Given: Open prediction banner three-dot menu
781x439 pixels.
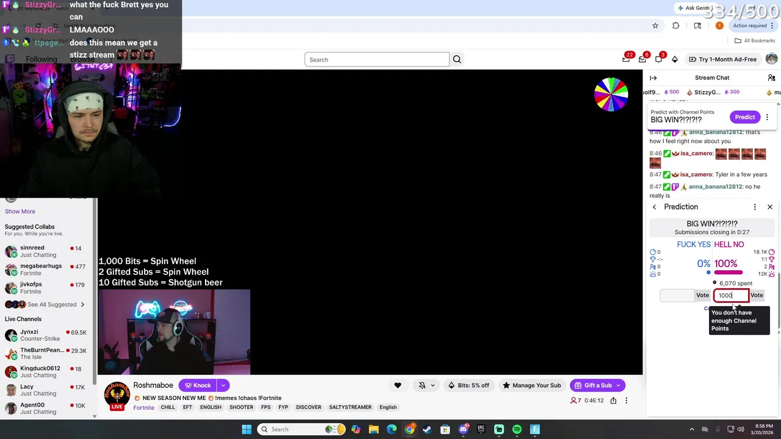Looking at the screenshot, I should pyautogui.click(x=767, y=117).
